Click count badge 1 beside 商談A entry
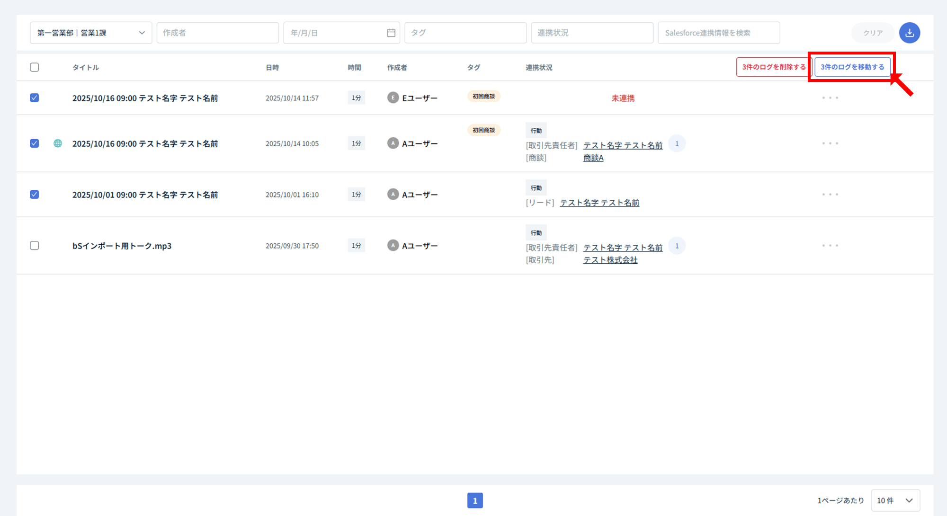Screen dimensions: 947x516 tap(677, 143)
